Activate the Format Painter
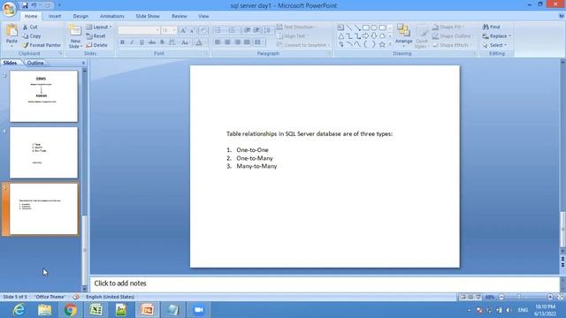This screenshot has height=318, width=566. click(x=42, y=45)
